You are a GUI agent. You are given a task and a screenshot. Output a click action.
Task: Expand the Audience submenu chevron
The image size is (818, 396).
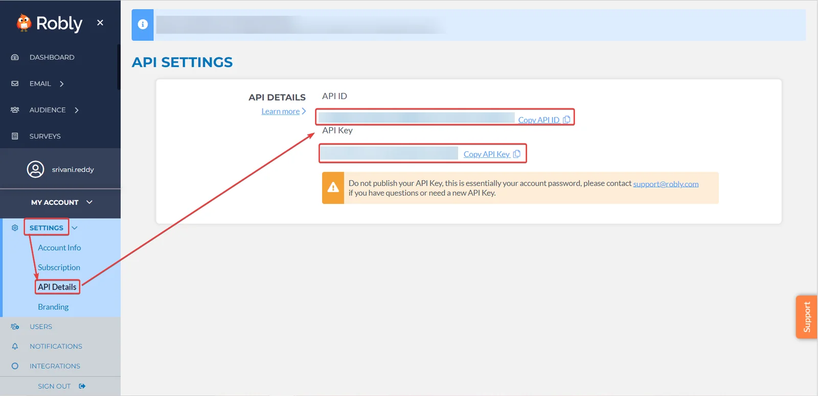coord(77,110)
